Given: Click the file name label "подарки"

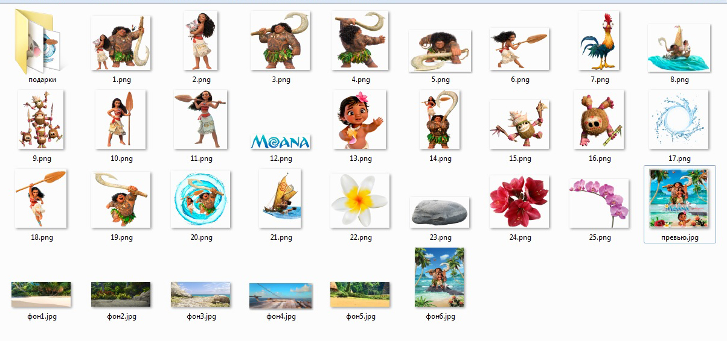Looking at the screenshot, I should tap(42, 80).
